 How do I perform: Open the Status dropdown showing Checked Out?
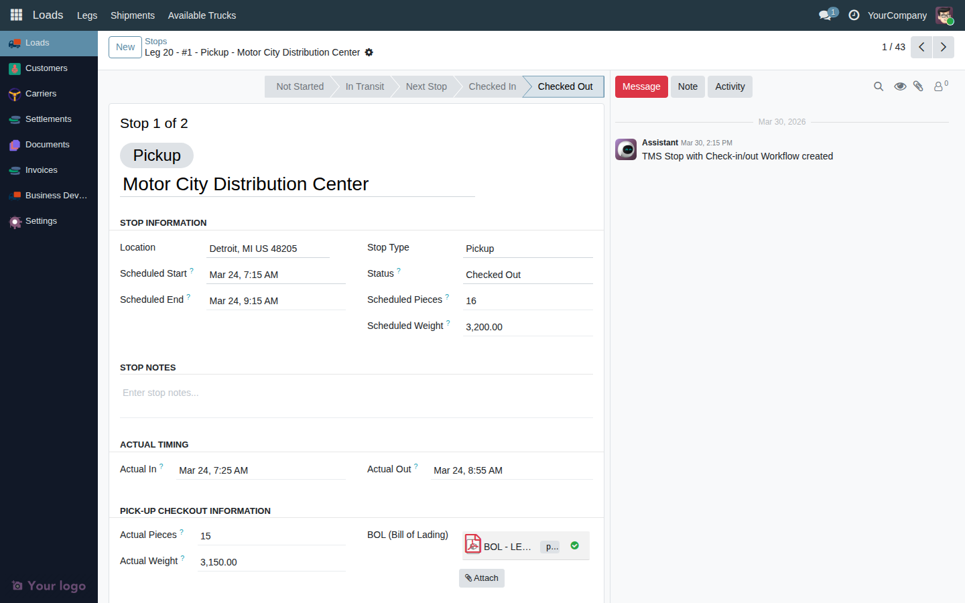click(528, 275)
